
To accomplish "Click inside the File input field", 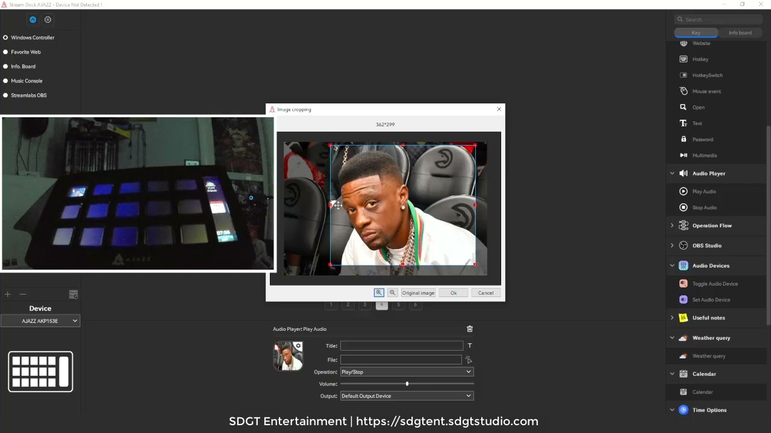I will [401, 360].
